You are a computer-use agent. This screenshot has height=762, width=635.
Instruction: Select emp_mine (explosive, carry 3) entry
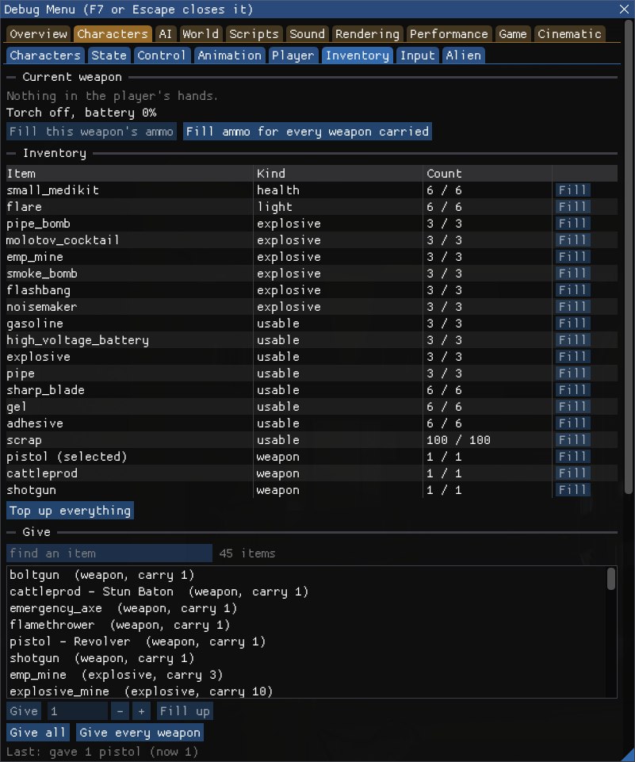[308, 675]
